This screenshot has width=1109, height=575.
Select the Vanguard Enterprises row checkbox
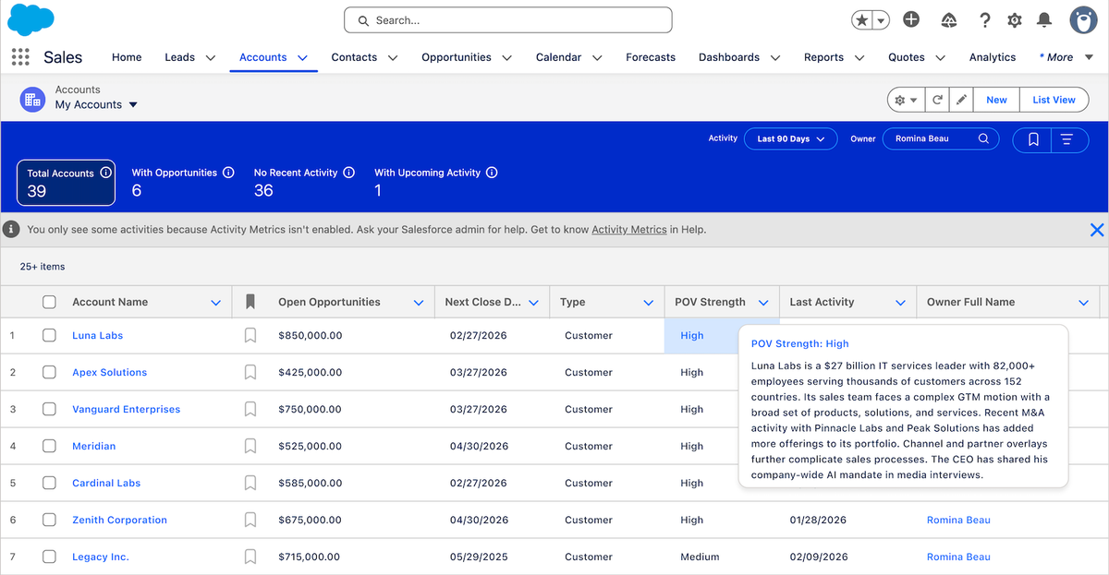tap(50, 410)
